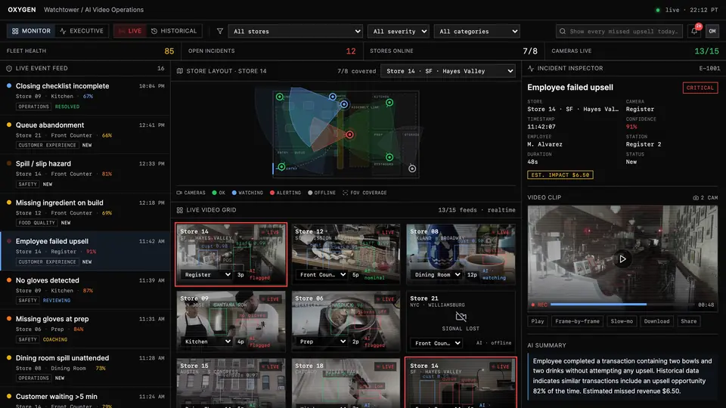
Task: Click the restrooms green camera marker on map
Action: [389, 157]
